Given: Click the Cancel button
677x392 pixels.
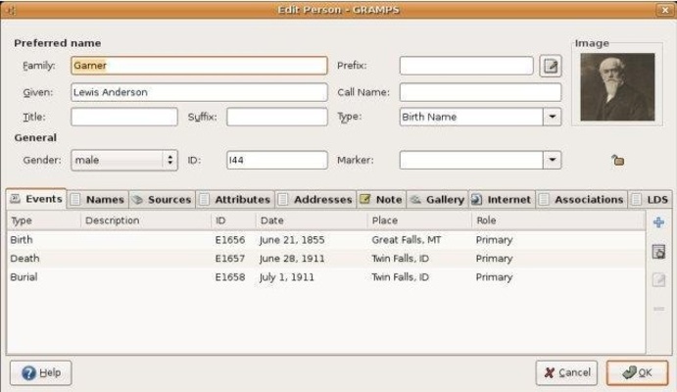Looking at the screenshot, I should coord(566,373).
